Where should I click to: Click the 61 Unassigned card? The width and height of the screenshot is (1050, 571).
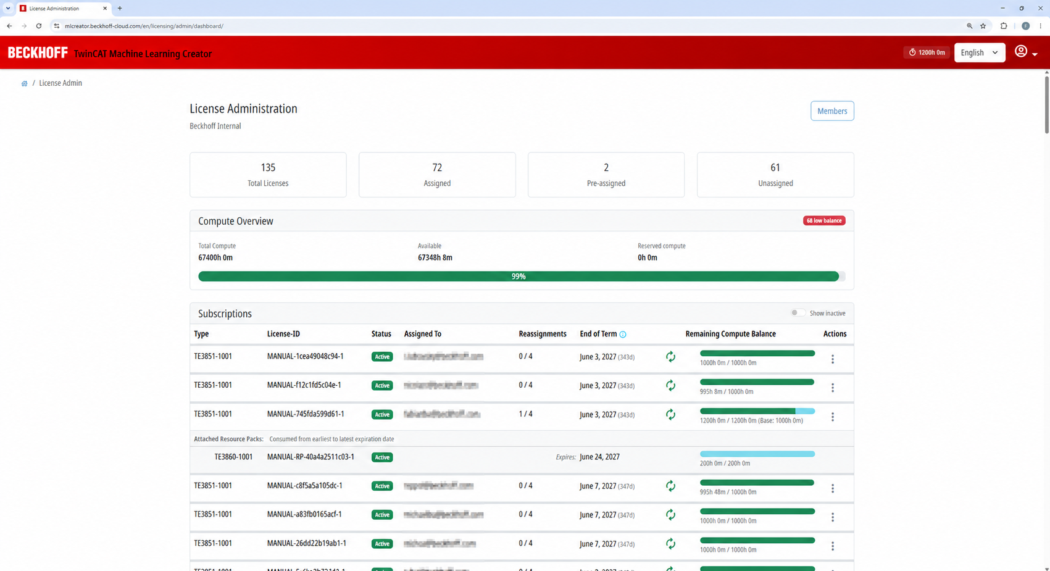(x=775, y=175)
